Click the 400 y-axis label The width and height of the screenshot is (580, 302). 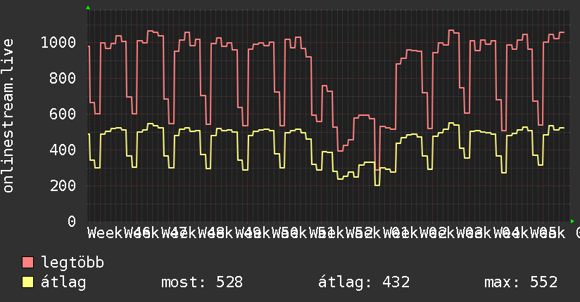tap(63, 150)
